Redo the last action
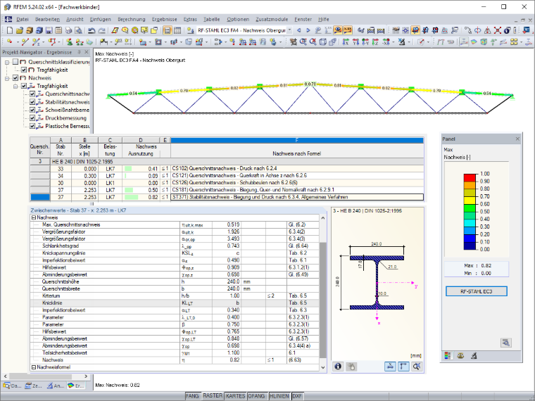This screenshot has width=535, height=401. point(101,30)
